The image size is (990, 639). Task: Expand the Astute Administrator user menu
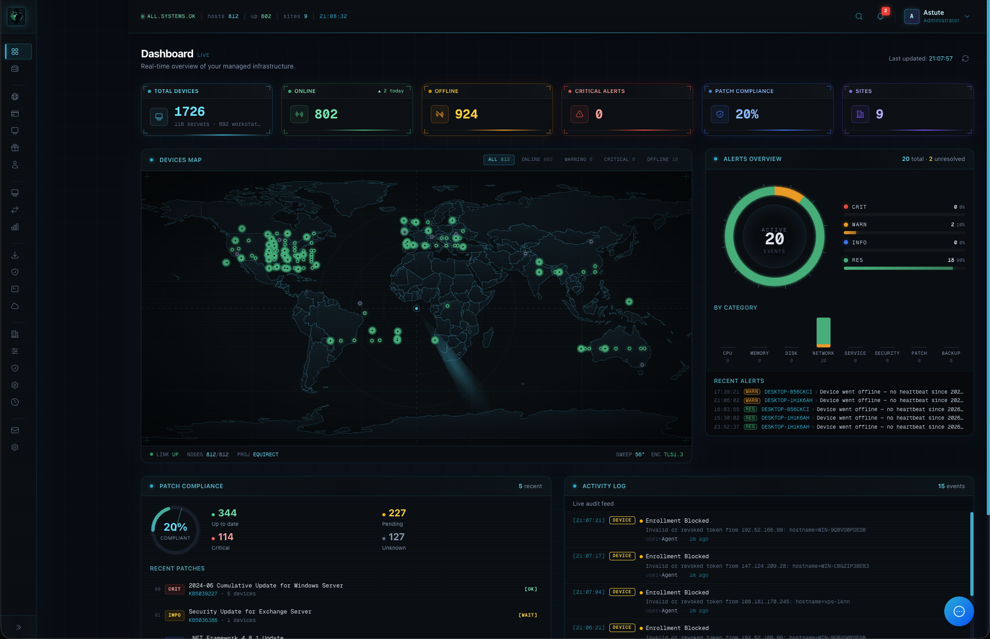click(937, 16)
